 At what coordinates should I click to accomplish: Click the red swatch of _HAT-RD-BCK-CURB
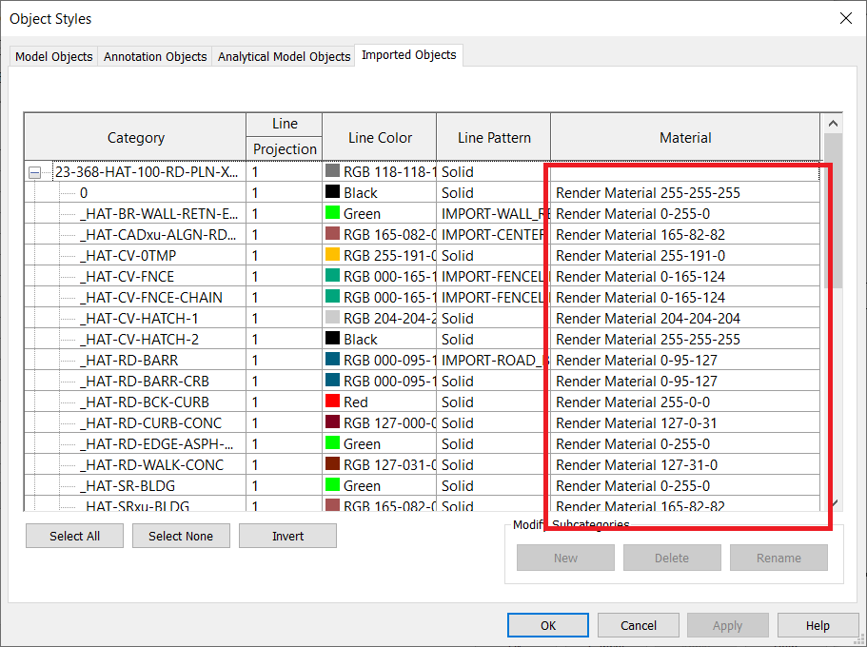point(332,401)
